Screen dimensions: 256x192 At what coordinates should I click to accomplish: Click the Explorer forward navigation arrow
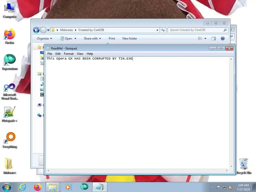pyautogui.click(x=43, y=30)
